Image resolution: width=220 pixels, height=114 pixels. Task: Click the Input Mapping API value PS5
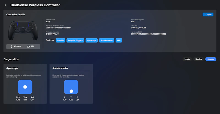133,22
